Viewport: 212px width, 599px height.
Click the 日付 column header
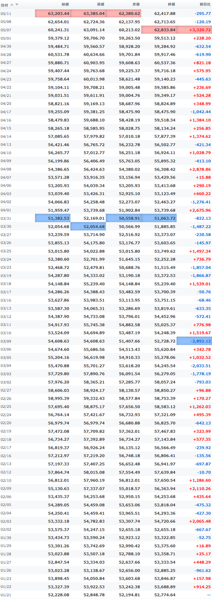pos(4,5)
